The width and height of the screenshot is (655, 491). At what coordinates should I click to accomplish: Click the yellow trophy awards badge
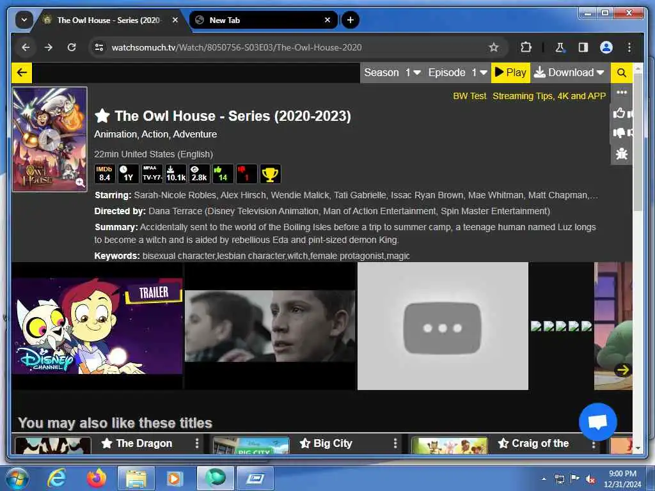coord(271,174)
